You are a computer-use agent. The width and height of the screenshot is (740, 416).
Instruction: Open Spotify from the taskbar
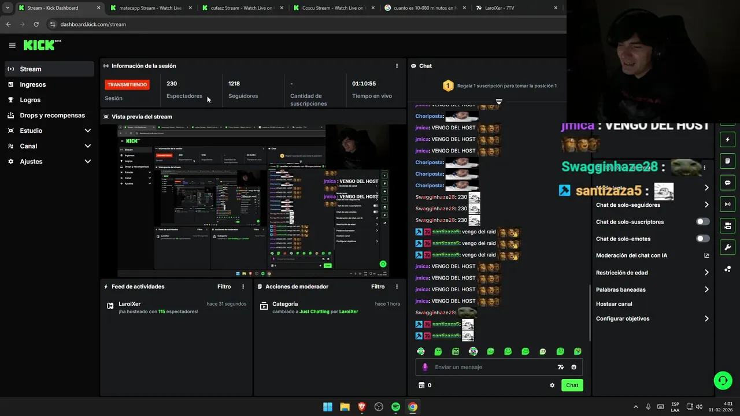pyautogui.click(x=395, y=407)
